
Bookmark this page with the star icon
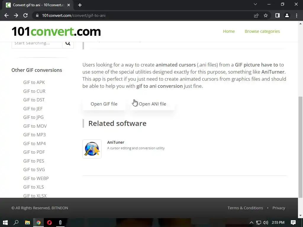point(266,15)
